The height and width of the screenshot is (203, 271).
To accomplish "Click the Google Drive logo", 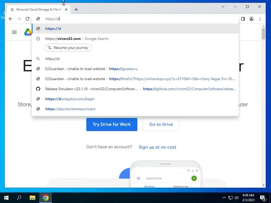I will pyautogui.click(x=28, y=32).
